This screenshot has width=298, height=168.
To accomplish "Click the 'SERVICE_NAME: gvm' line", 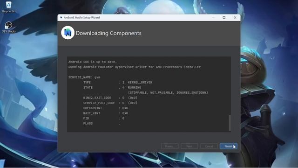I will pos(84,77).
